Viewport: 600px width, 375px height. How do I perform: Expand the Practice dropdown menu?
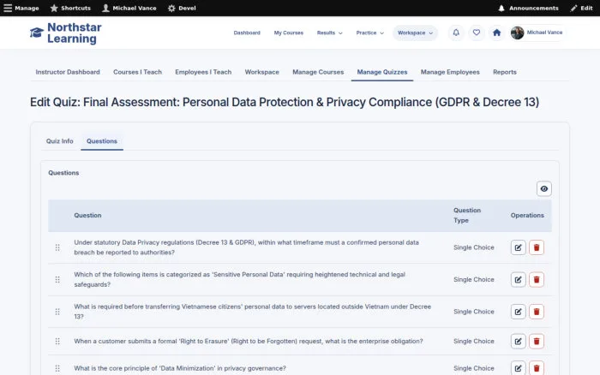tap(369, 33)
